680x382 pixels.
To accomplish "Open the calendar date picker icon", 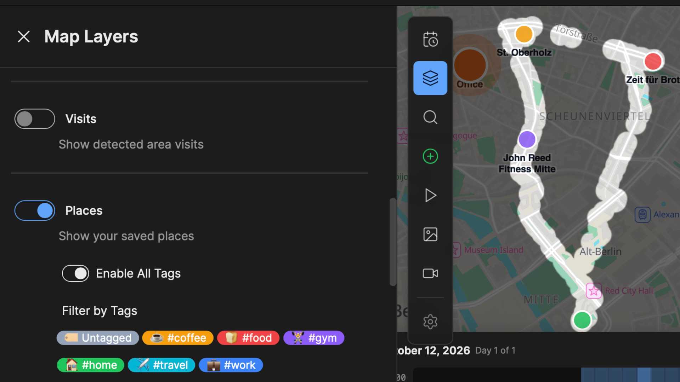I will pos(430,39).
